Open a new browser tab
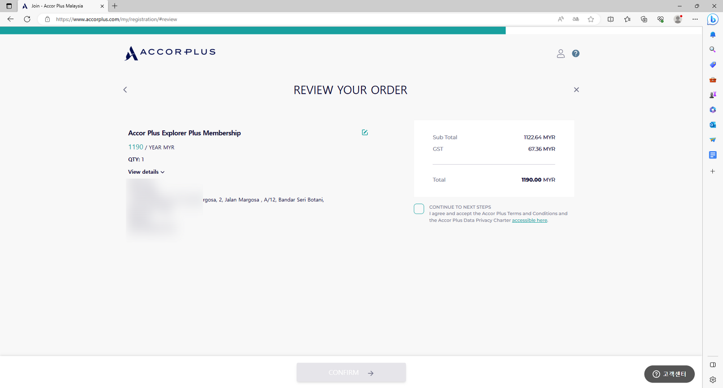 pos(115,6)
